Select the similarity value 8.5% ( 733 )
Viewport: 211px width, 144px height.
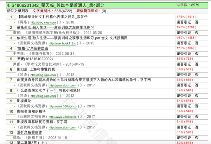click(185, 59)
